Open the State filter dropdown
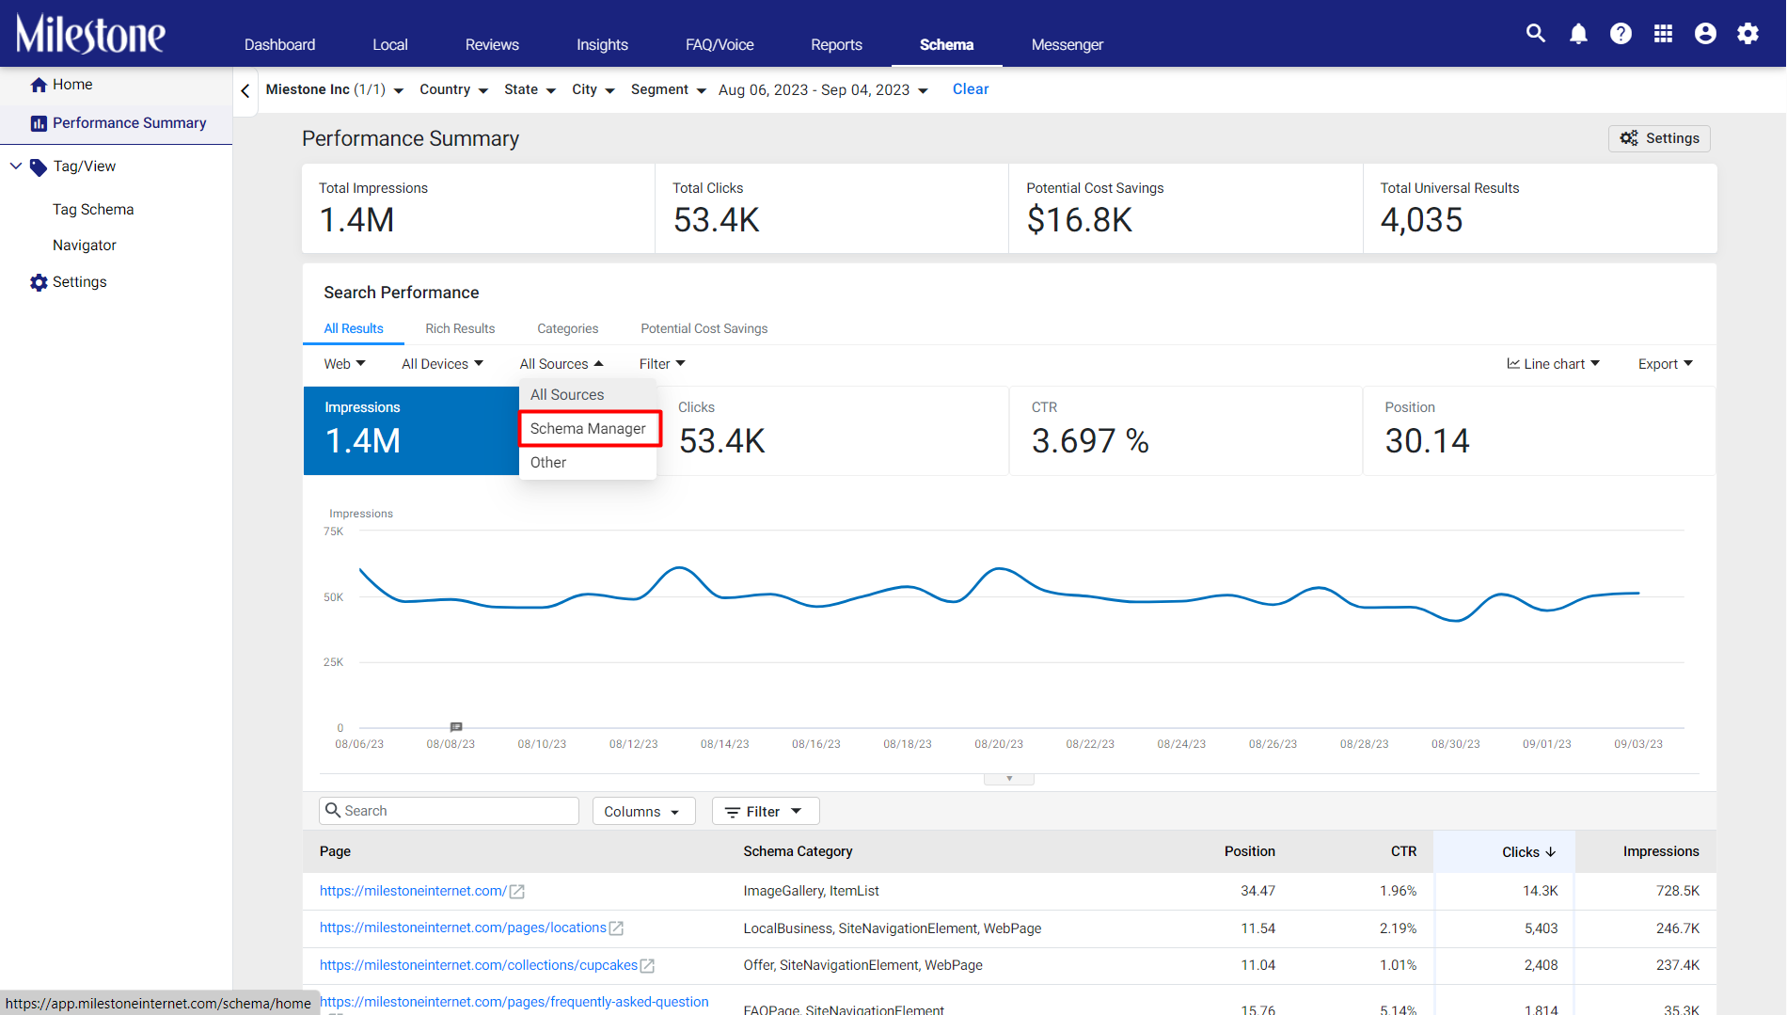 [x=530, y=90]
